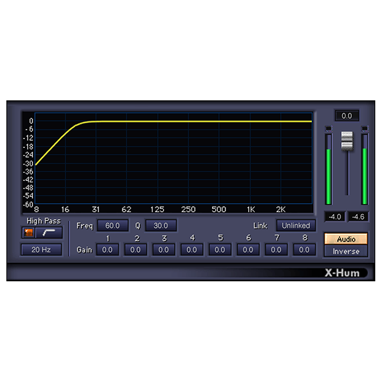Click the Freq value field showing 60.0
381x381 pixels.
point(112,225)
